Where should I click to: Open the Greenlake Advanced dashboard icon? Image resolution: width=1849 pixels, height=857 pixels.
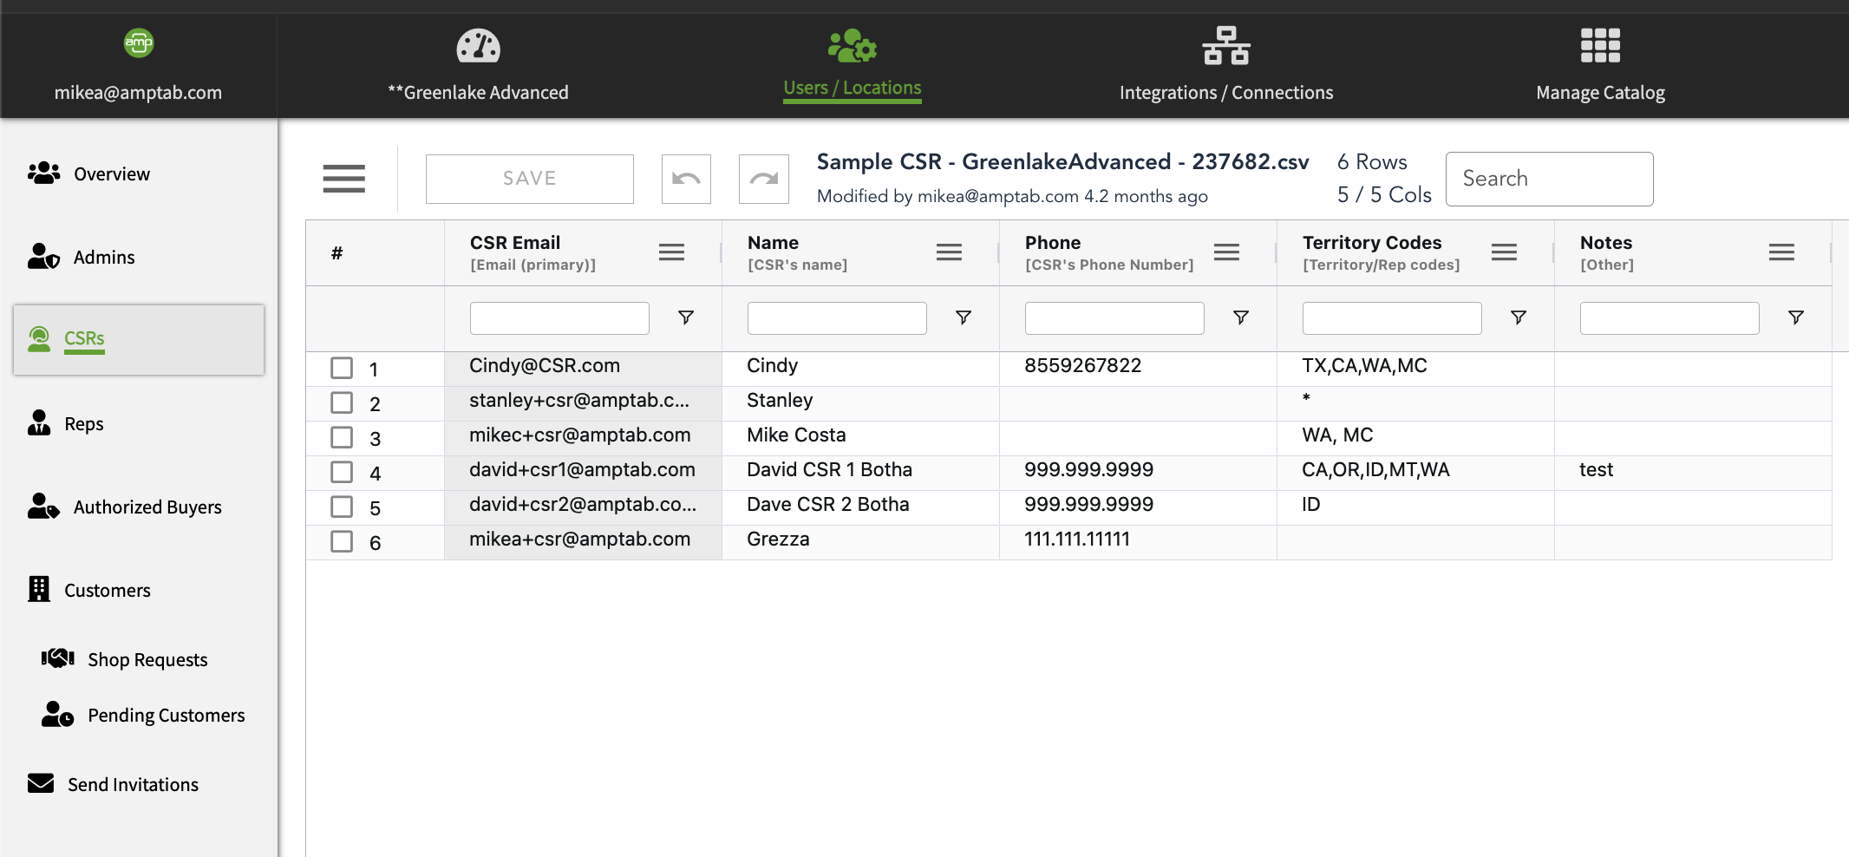coord(479,46)
